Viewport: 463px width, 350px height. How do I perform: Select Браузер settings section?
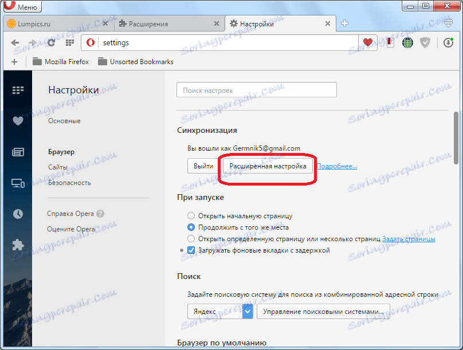point(61,152)
